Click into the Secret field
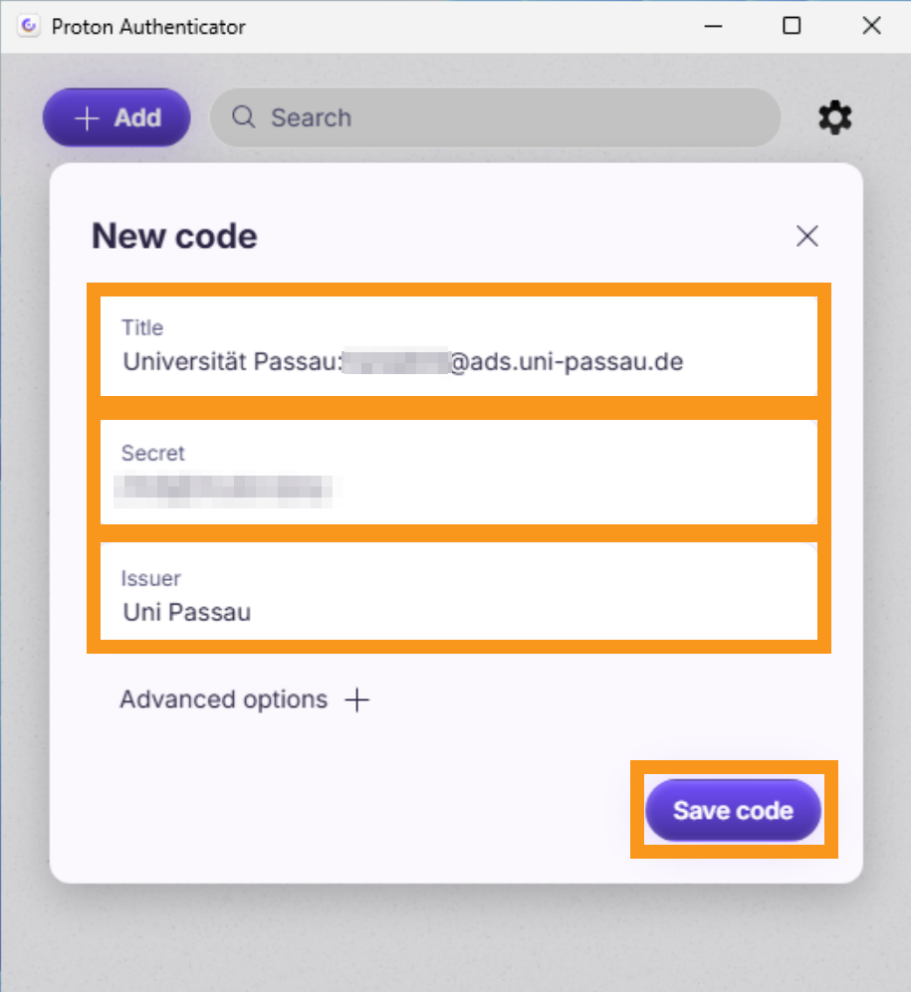The width and height of the screenshot is (911, 992). 458,487
